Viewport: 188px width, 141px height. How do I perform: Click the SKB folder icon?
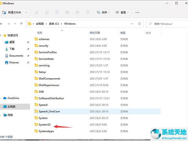pos(36,91)
